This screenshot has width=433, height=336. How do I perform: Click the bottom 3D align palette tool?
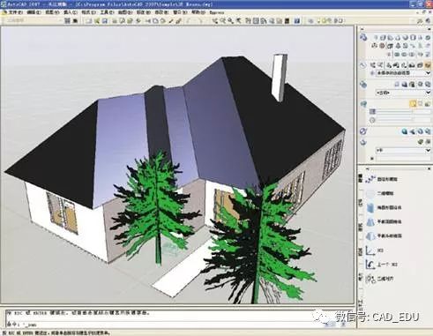click(379, 279)
